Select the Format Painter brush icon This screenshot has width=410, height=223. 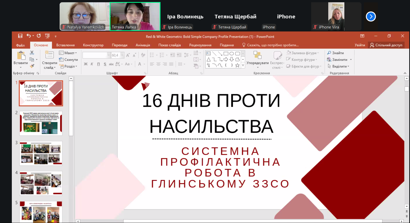pyautogui.click(x=32, y=66)
